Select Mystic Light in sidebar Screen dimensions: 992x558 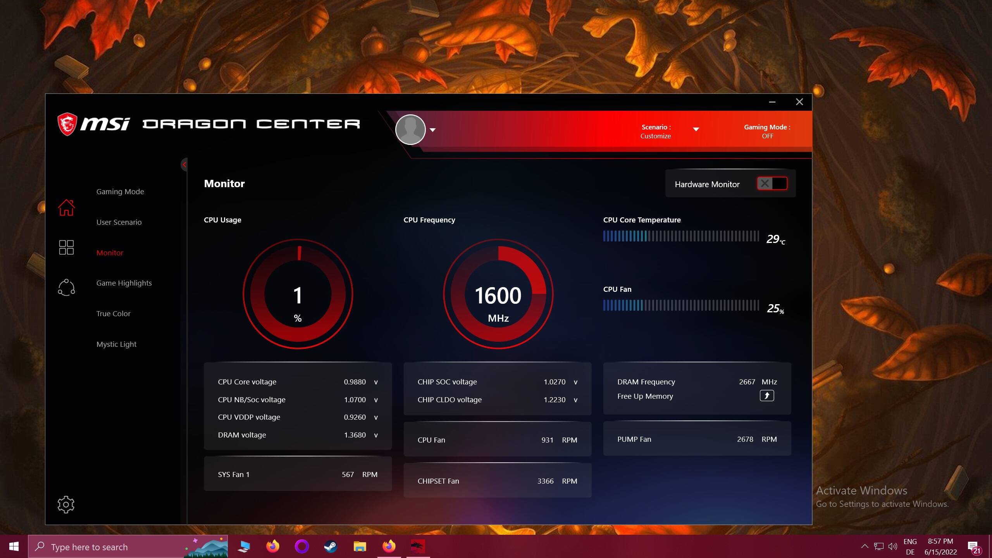(117, 344)
